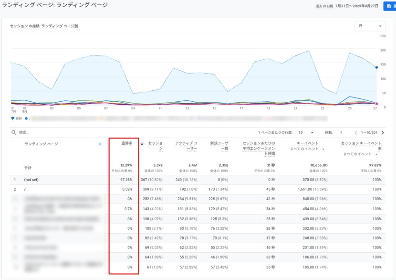
Task: Go to the previous page of rows
Action: 355,132
